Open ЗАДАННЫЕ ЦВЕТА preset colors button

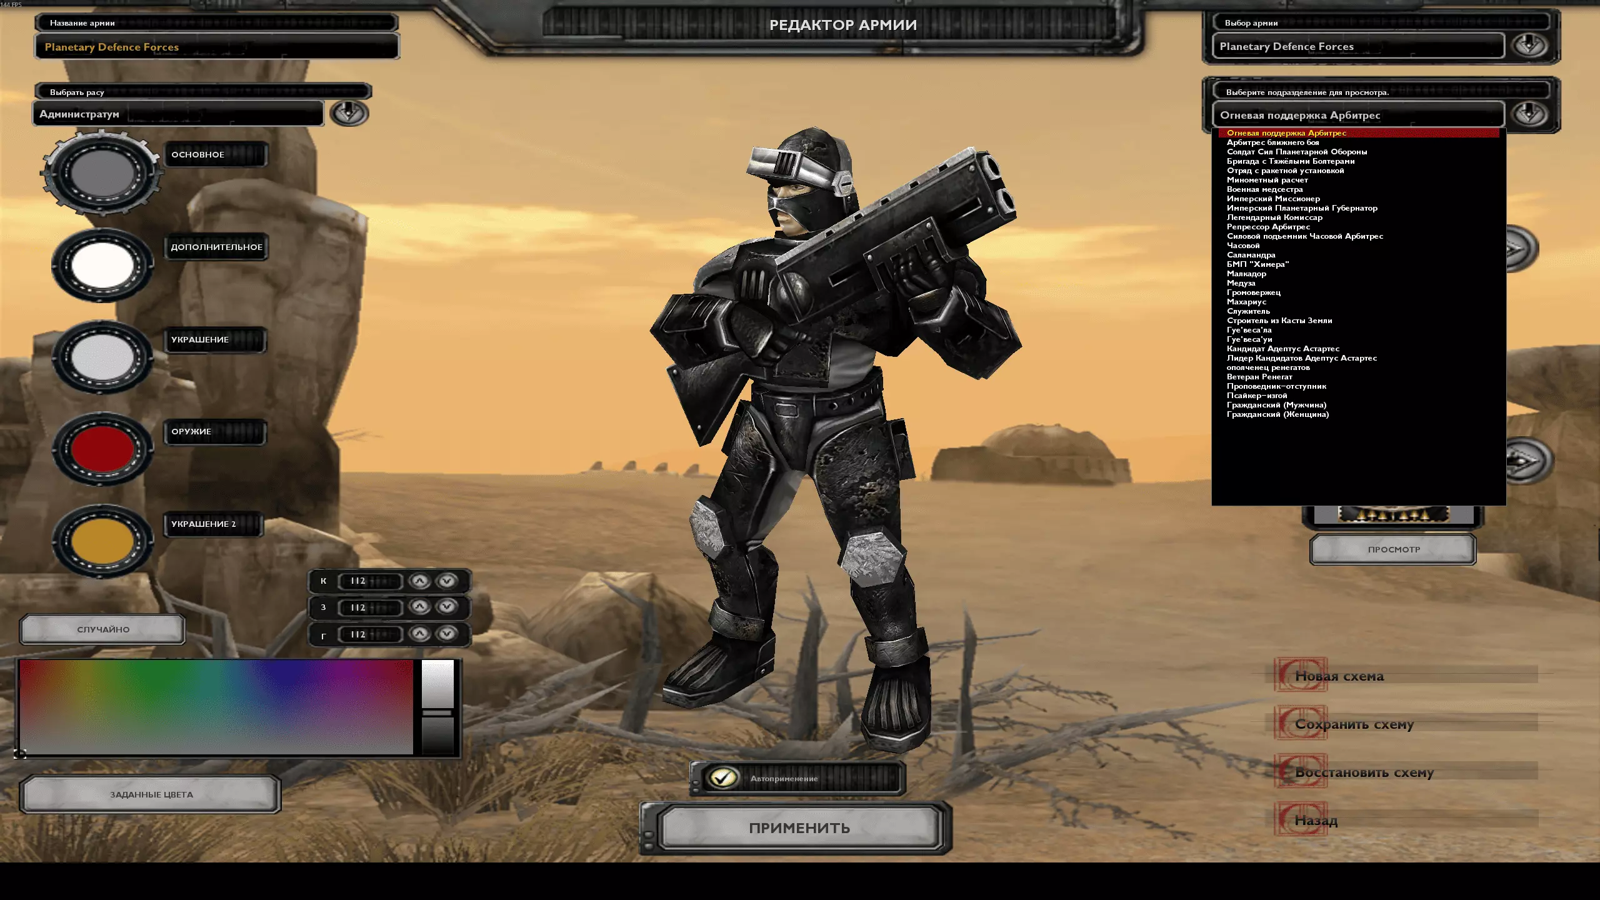click(151, 794)
